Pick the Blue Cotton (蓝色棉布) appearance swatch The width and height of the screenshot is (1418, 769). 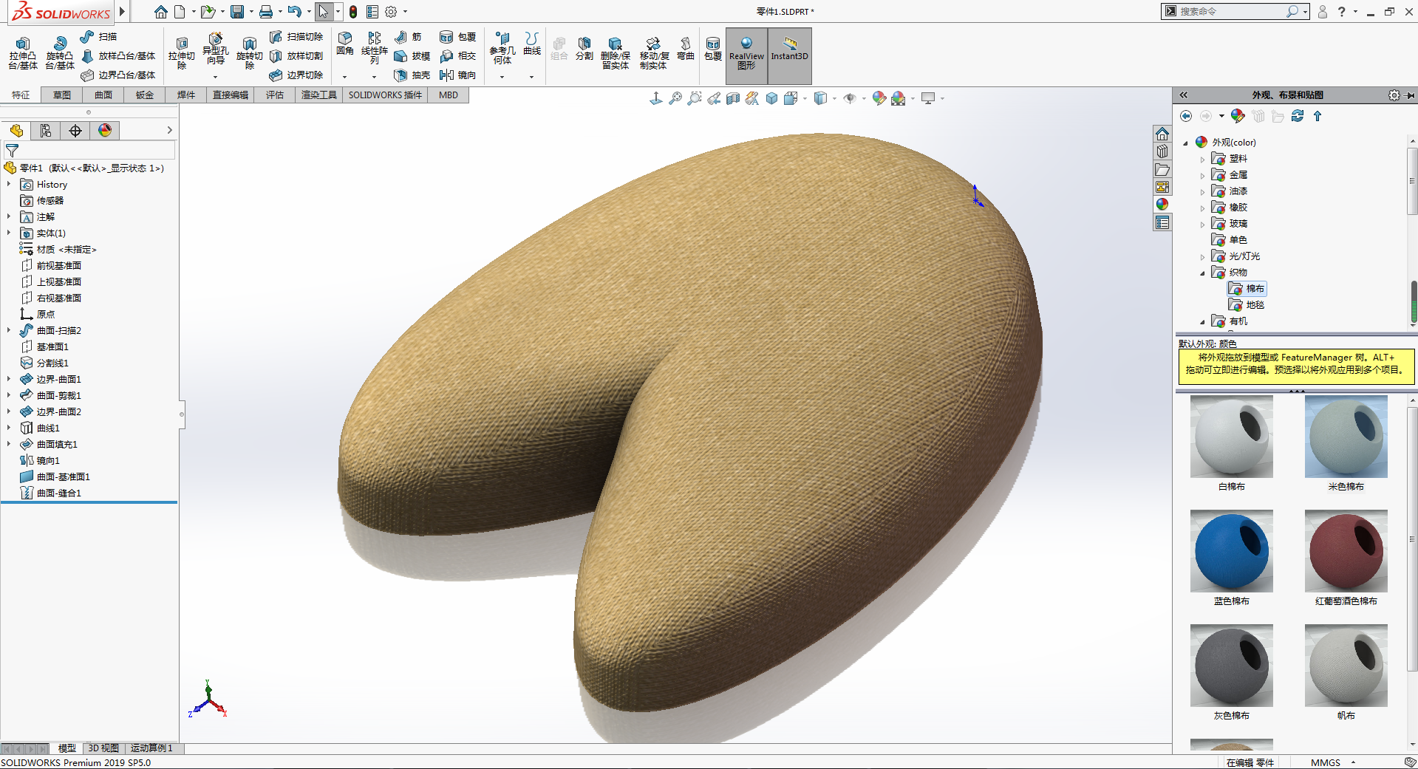pos(1231,551)
